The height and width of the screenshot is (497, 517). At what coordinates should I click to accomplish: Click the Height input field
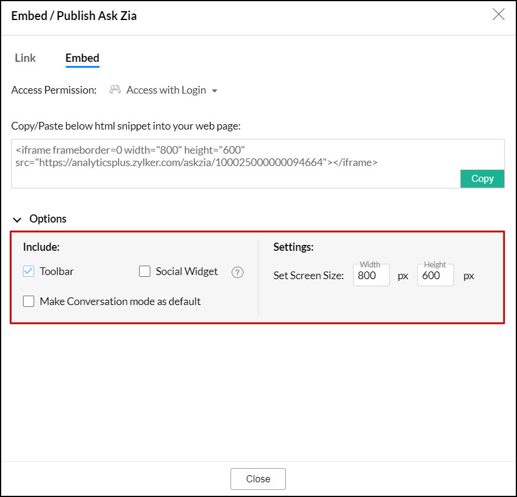[x=435, y=276]
